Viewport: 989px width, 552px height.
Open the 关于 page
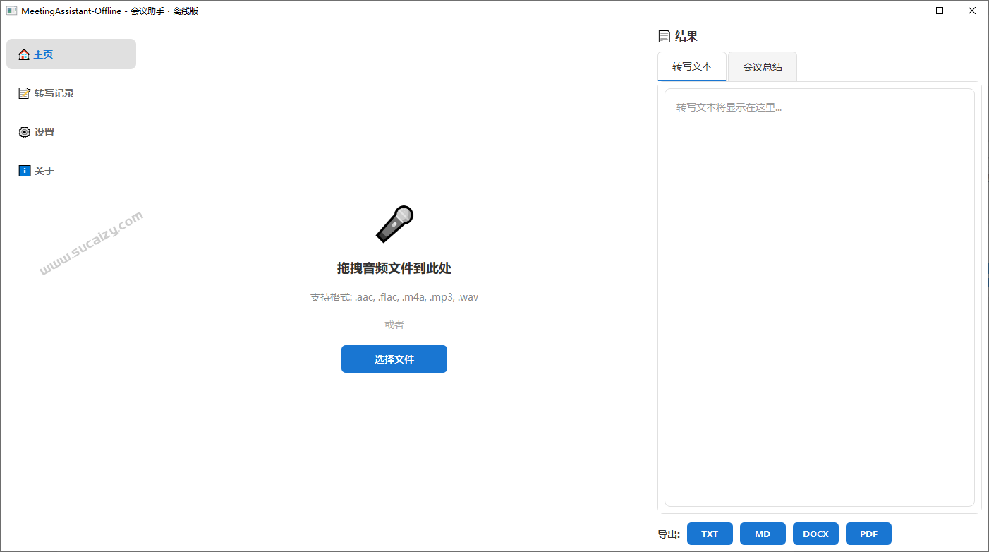tap(42, 170)
